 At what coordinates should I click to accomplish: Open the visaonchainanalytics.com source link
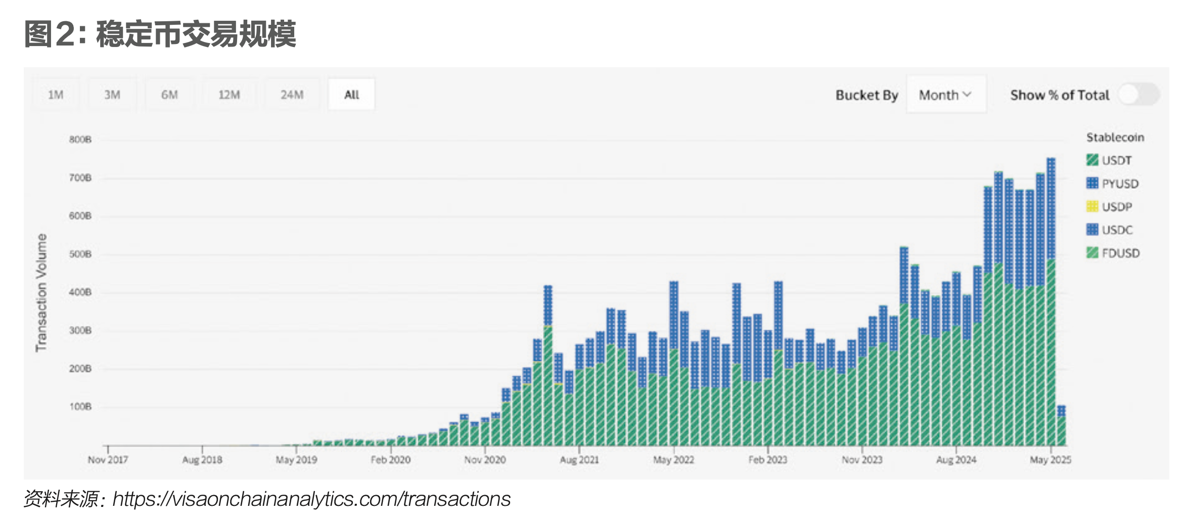point(311,499)
